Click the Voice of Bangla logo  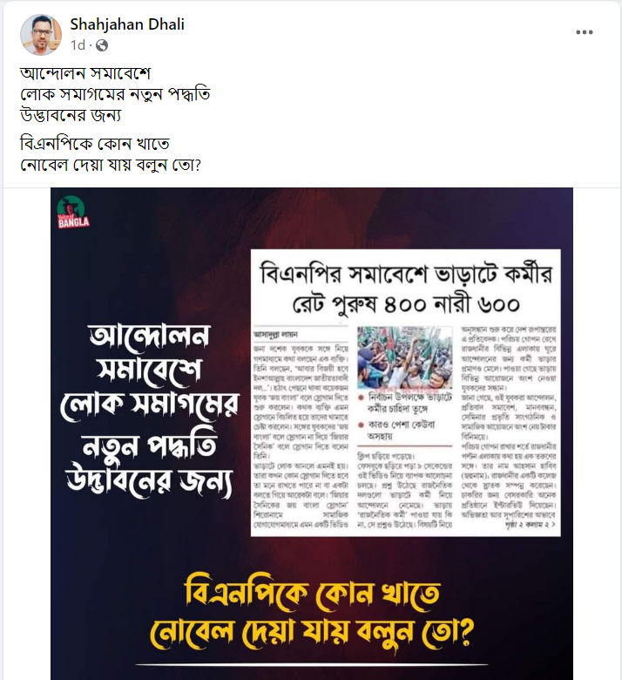coord(73,212)
